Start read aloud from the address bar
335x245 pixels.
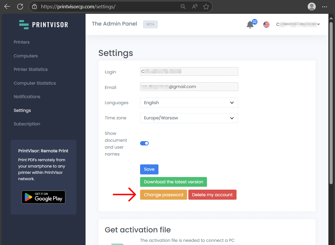pos(194,6)
